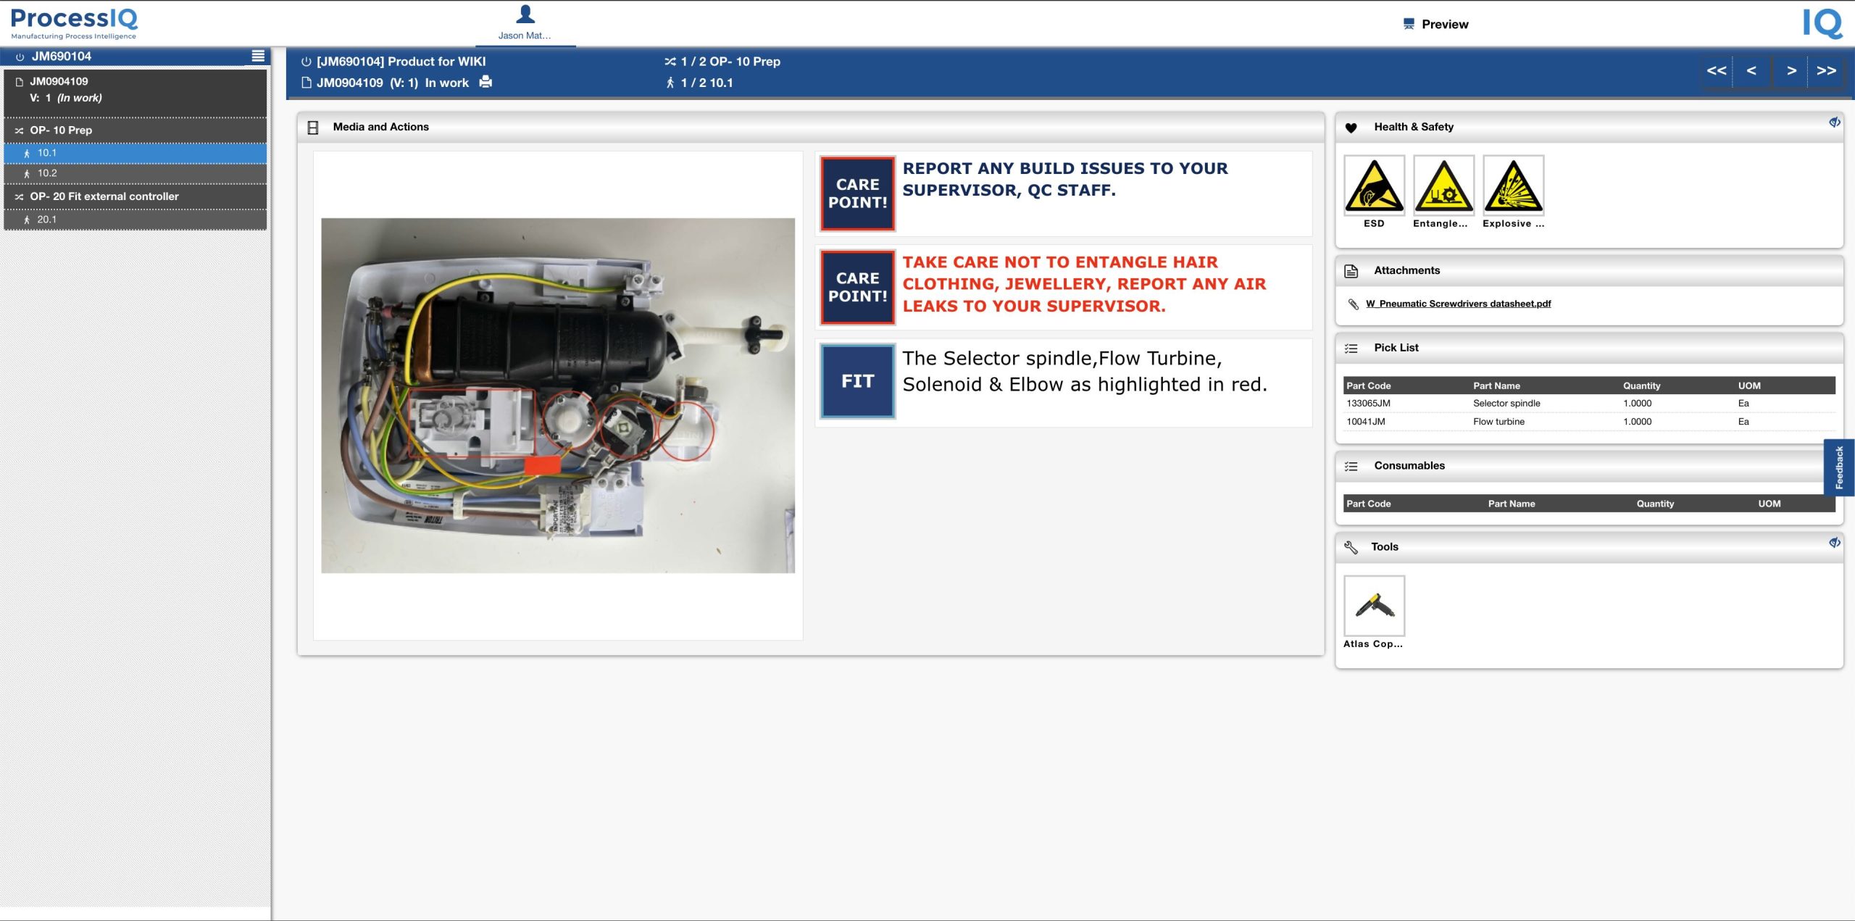Click the Attachments panel title
This screenshot has height=921, width=1855.
(x=1406, y=270)
